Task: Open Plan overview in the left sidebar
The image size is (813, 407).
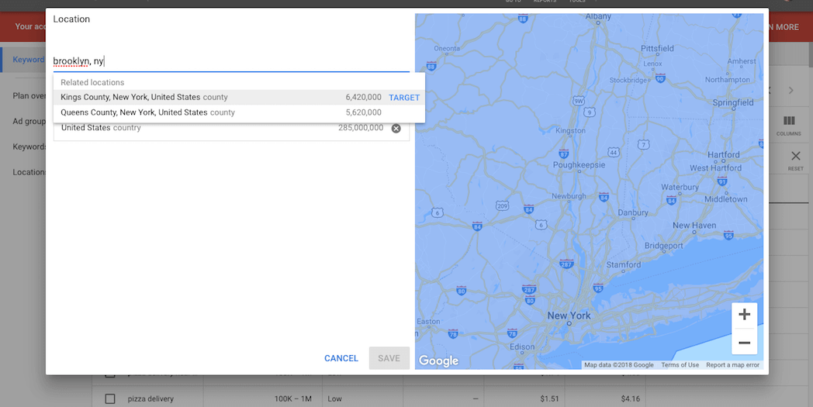Action: [x=29, y=95]
